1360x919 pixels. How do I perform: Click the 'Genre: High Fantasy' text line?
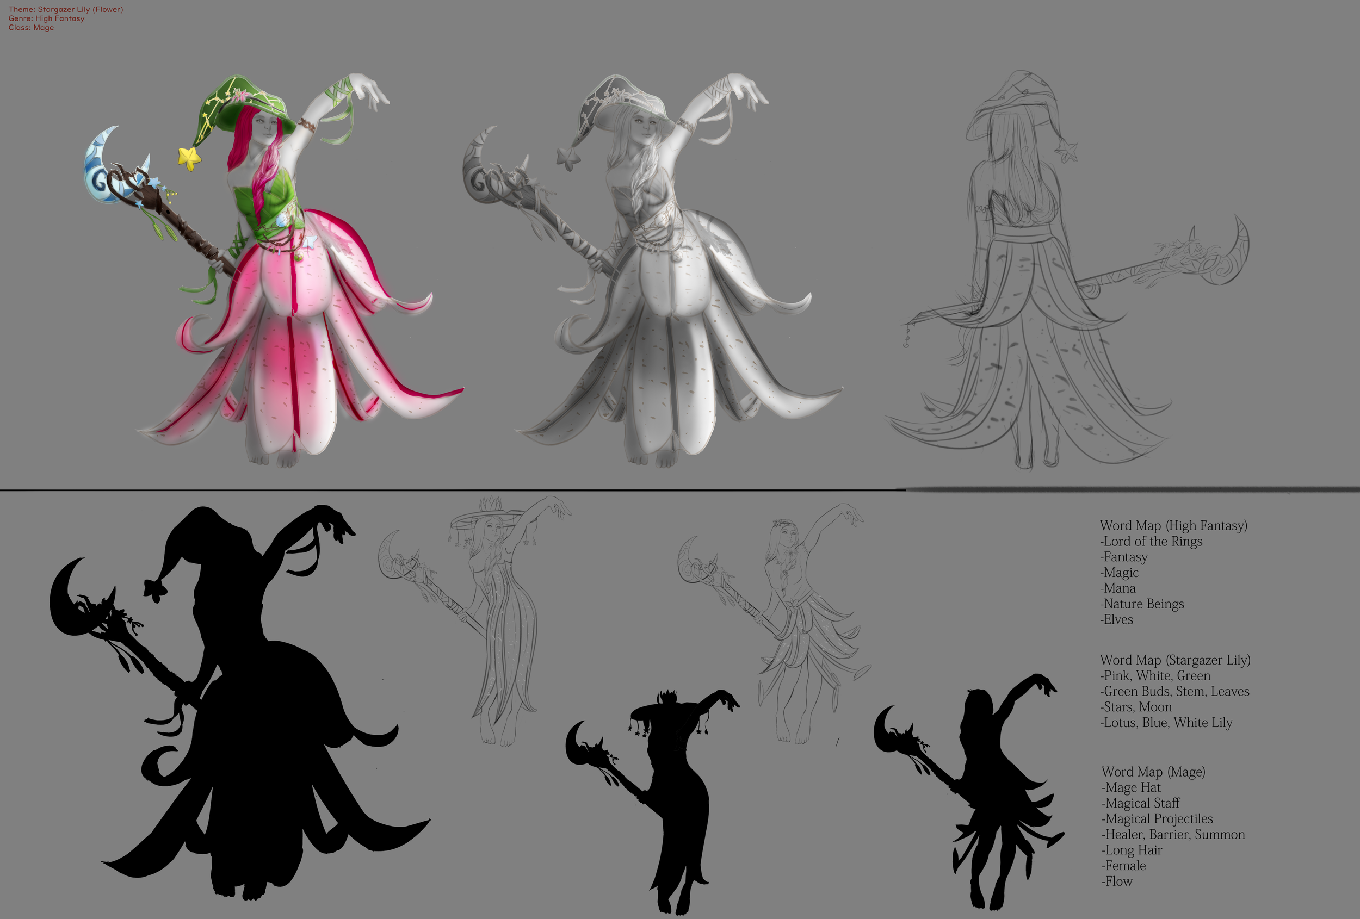pos(46,18)
